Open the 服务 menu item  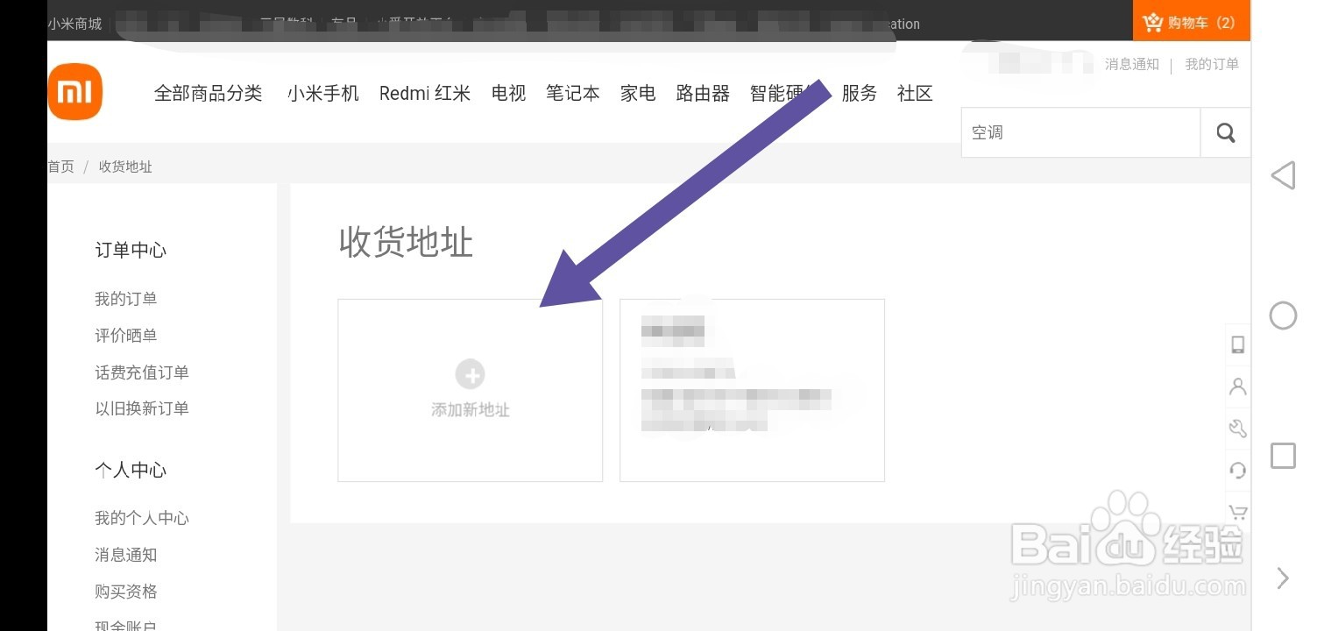click(x=859, y=93)
